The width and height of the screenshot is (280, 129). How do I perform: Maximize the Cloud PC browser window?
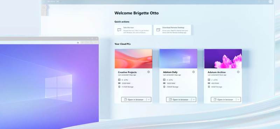point(92,38)
